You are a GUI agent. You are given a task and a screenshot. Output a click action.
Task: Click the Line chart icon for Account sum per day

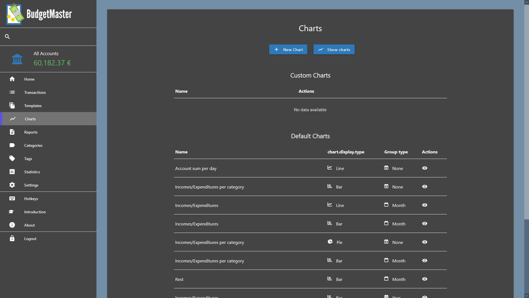pos(330,168)
